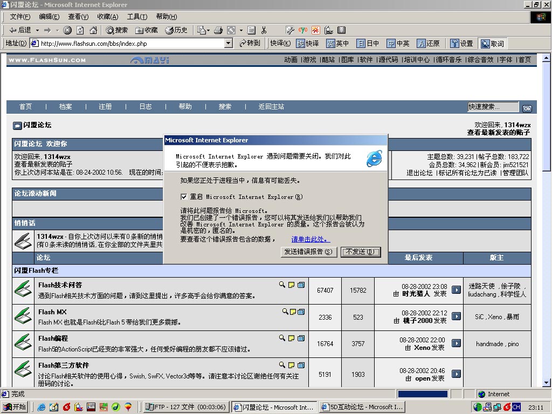Screen dimensions: 552x414
Task: Switch to 5D互动论坛 taskbar window
Action: (363, 407)
